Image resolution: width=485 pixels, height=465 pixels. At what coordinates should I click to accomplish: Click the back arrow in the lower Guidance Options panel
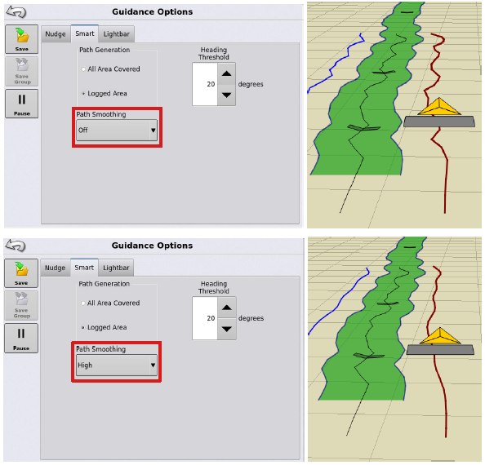click(16, 246)
